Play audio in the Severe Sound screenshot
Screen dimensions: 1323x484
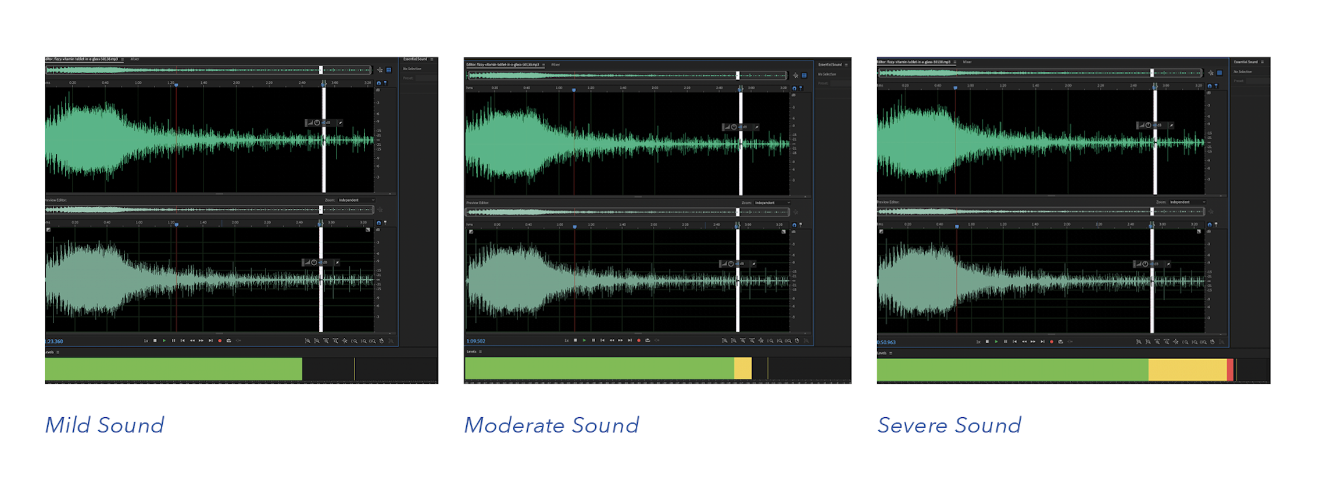(x=996, y=342)
